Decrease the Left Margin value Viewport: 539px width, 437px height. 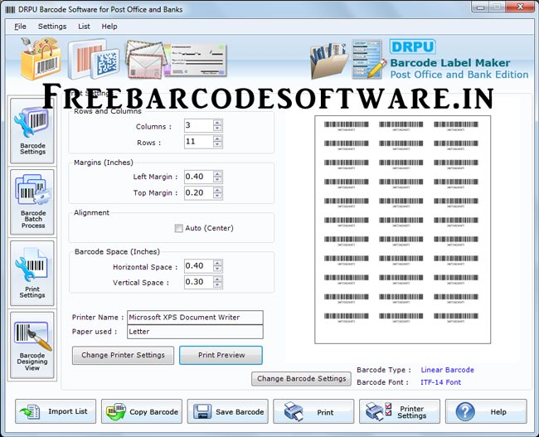(x=217, y=180)
